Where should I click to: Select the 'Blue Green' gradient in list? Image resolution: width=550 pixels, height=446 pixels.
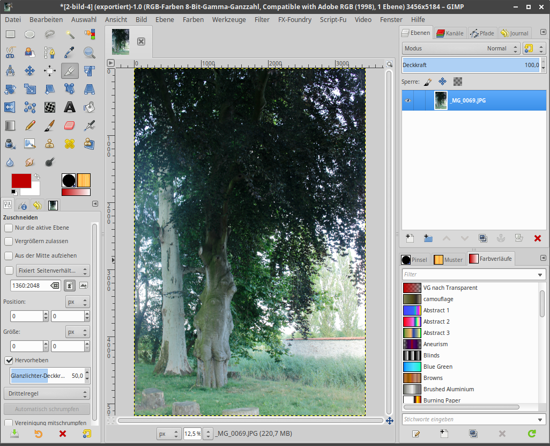click(437, 367)
